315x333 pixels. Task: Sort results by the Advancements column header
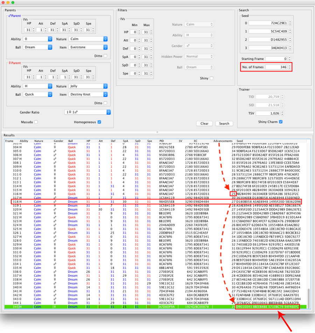[x=223, y=141]
